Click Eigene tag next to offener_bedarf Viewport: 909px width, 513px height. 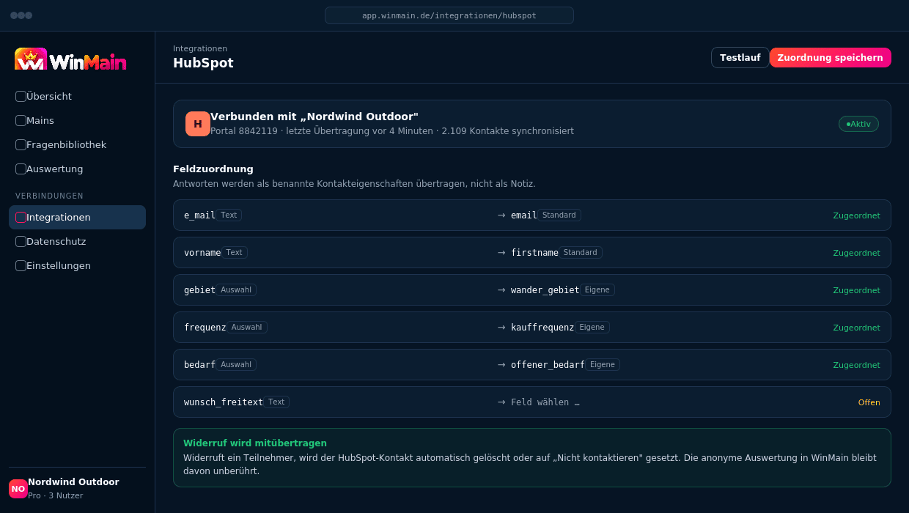point(603,365)
